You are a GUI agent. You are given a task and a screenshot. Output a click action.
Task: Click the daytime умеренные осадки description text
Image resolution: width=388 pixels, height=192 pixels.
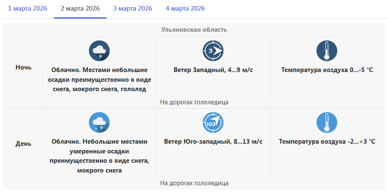pos(99,156)
